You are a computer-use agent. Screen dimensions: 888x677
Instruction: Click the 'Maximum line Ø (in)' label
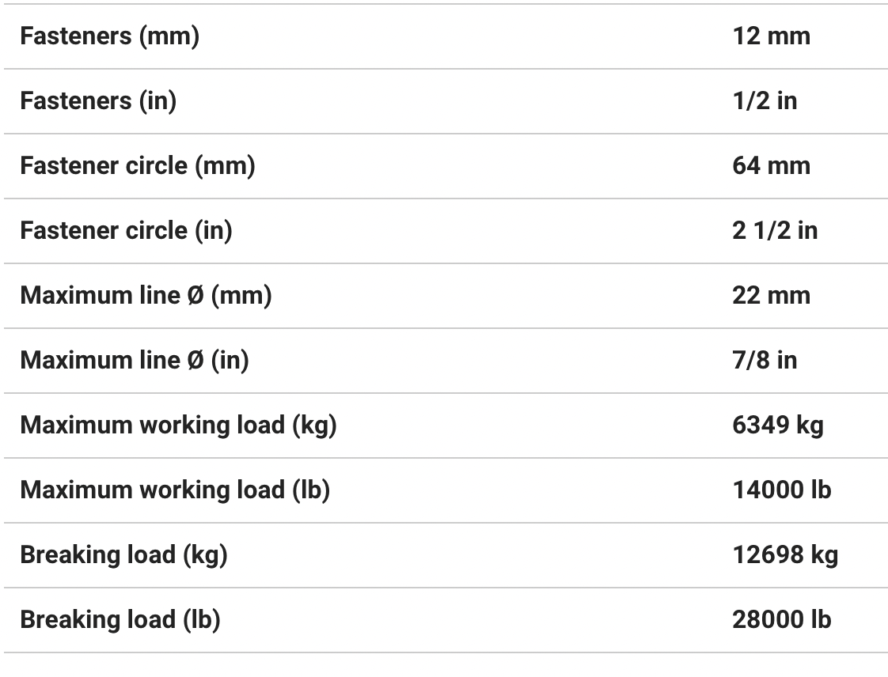(x=135, y=361)
